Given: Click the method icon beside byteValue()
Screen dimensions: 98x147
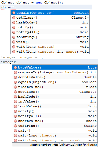Looking at the screenshot, I should (15, 67).
